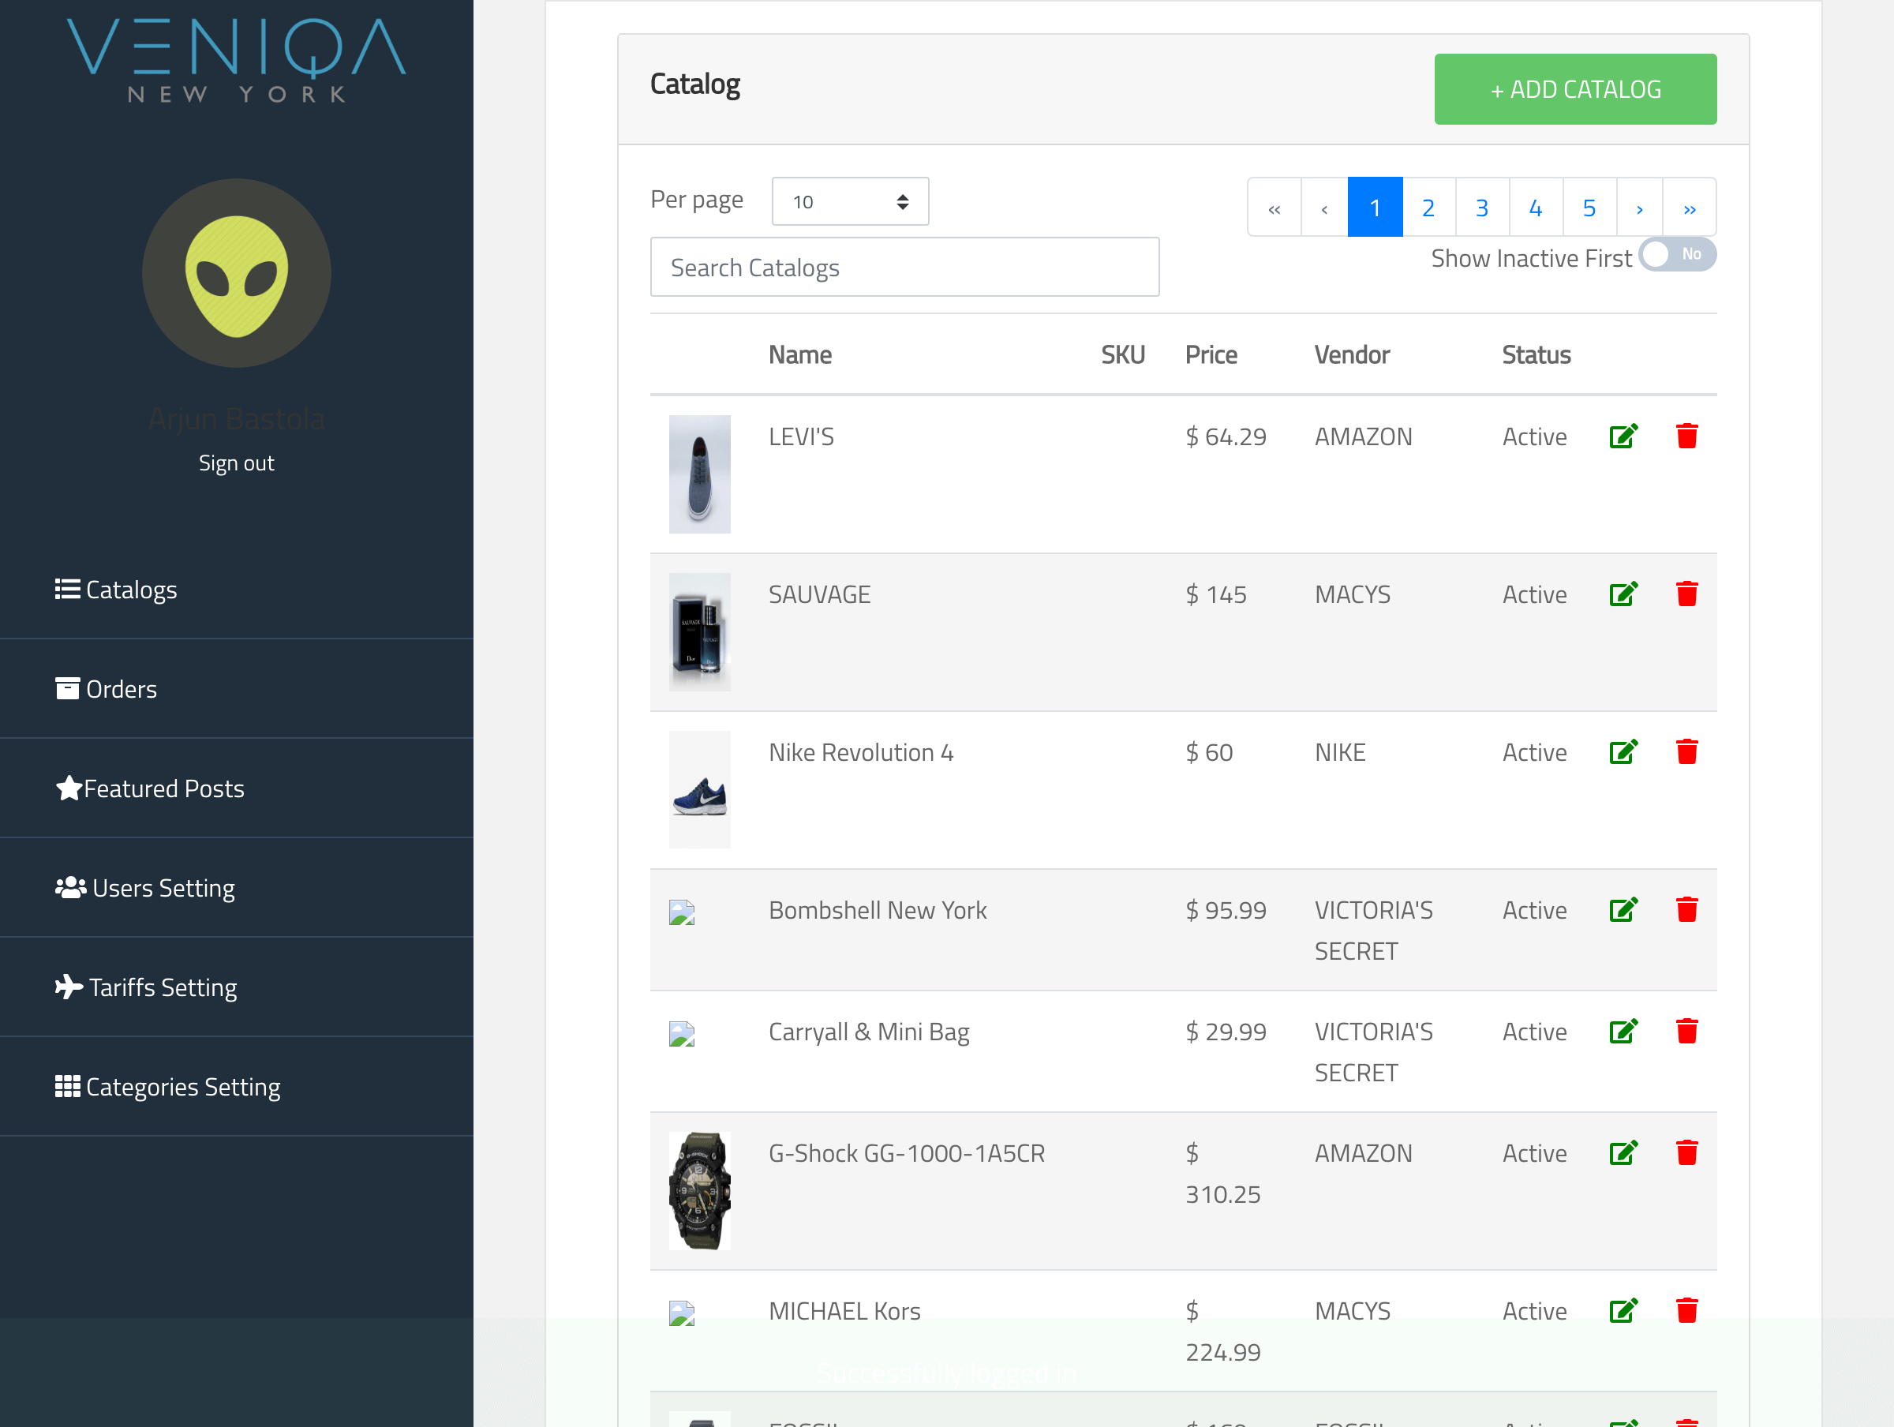Viewport: 1894px width, 1427px height.
Task: Open Categories Setting in sidebar
Action: [168, 1086]
